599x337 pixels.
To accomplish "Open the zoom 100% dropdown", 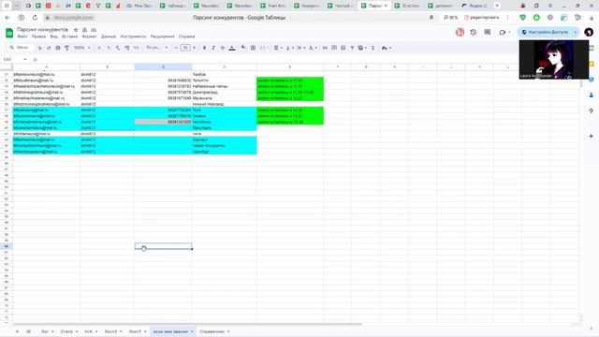I will pos(82,48).
